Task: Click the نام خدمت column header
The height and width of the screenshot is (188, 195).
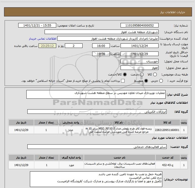Action: [120, 157]
